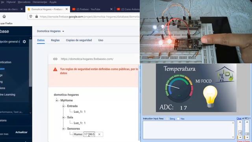Click the temperature gauge dial
Viewport: 252px width, 142px height.
(179, 88)
